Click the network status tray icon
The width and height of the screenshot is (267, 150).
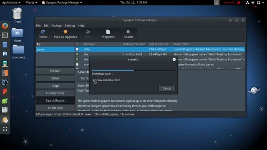247,2
